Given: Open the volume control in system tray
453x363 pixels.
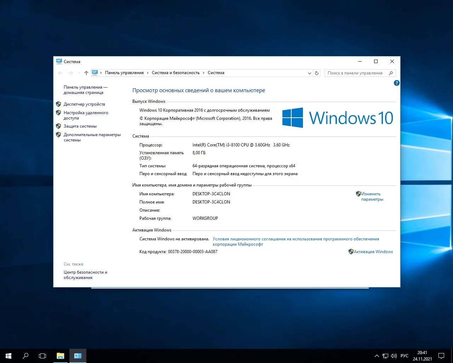Looking at the screenshot, I should (x=394, y=356).
